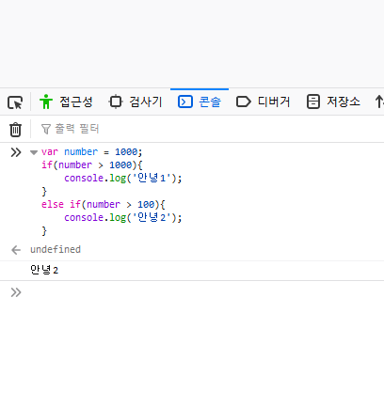The width and height of the screenshot is (384, 407).
Task: Activate the element picker icon
Action: [15, 102]
